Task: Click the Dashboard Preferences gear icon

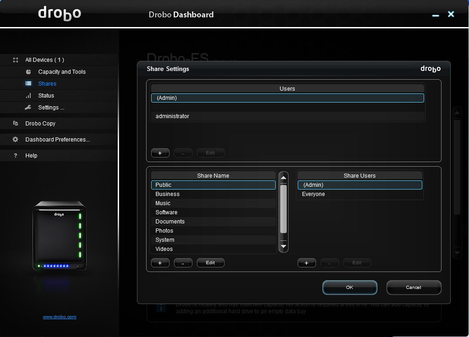Action: (15, 139)
